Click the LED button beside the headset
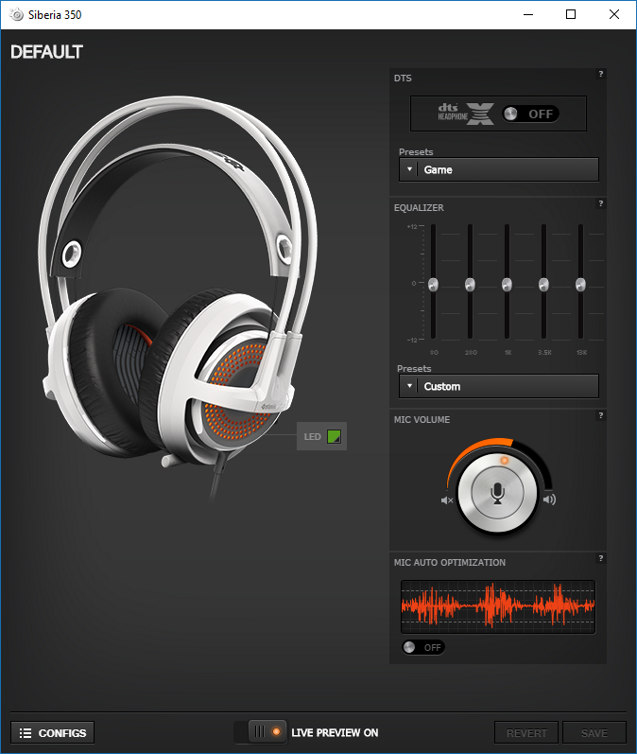Screen dimensions: 637x754 [x=322, y=437]
